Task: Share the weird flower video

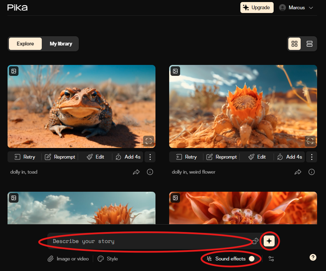Action: (298, 172)
